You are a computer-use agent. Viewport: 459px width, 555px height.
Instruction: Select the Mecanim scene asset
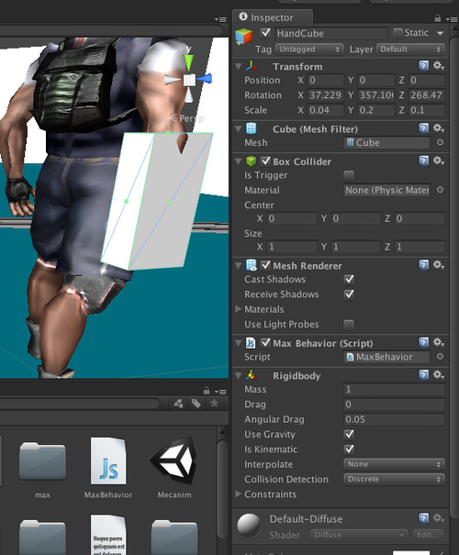(x=174, y=467)
